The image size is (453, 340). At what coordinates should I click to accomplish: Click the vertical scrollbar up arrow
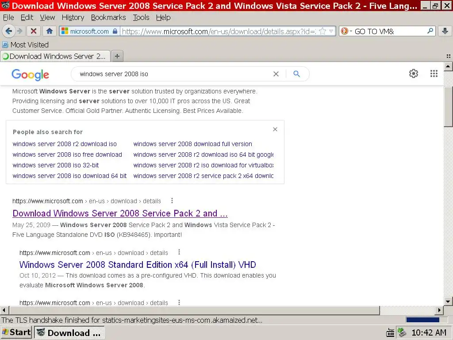(448, 66)
